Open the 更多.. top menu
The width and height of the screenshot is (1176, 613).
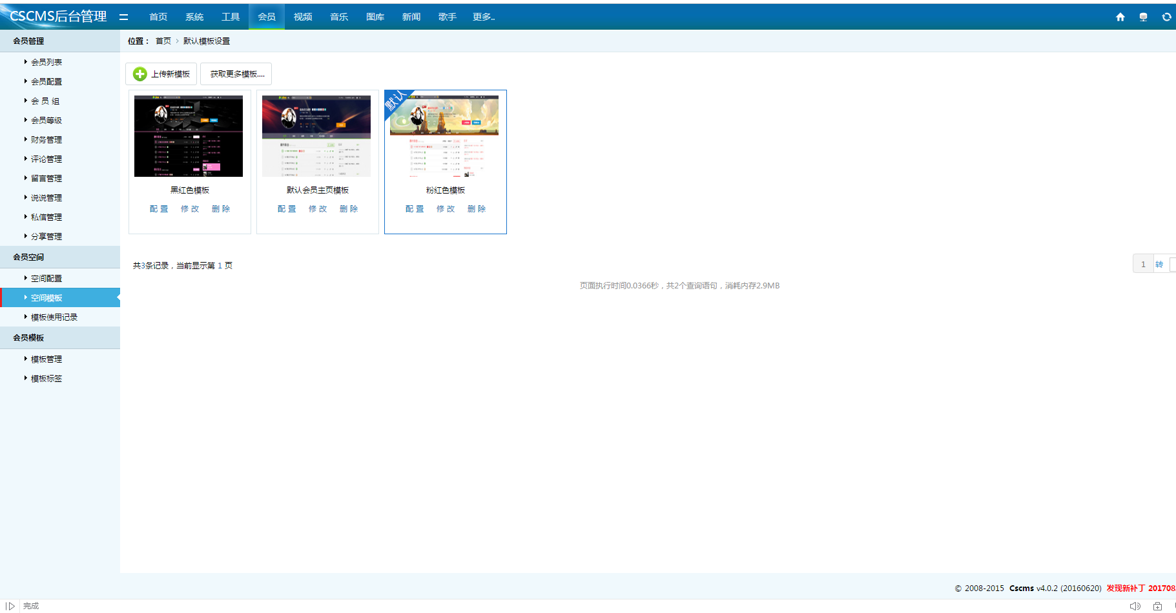(x=483, y=17)
